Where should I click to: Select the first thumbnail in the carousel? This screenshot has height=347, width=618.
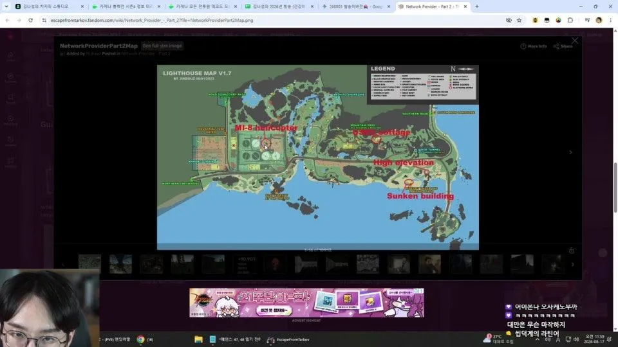click(89, 264)
